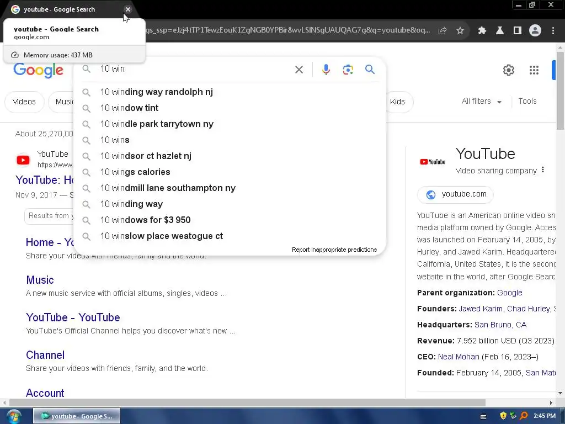Open search Tools

coord(527,102)
